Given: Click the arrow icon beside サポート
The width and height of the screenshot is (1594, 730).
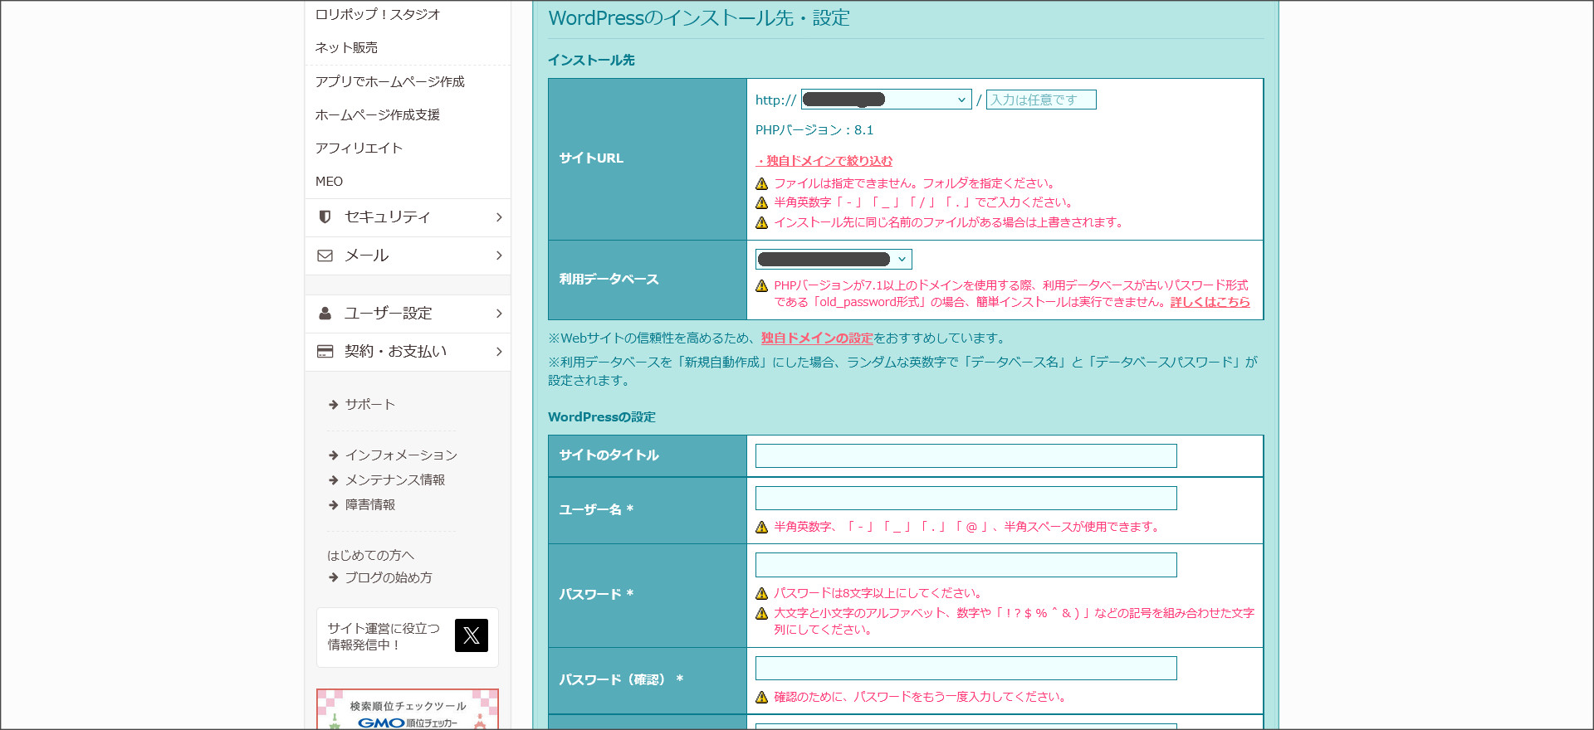Looking at the screenshot, I should (x=333, y=405).
